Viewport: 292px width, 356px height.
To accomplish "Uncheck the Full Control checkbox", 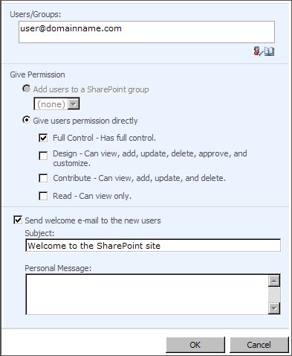I will pos(43,138).
